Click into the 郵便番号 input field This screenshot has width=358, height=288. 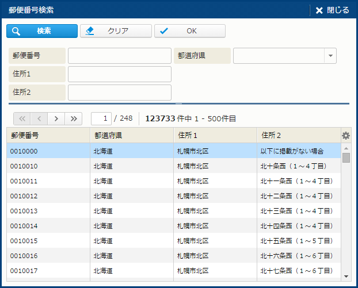[x=120, y=56]
